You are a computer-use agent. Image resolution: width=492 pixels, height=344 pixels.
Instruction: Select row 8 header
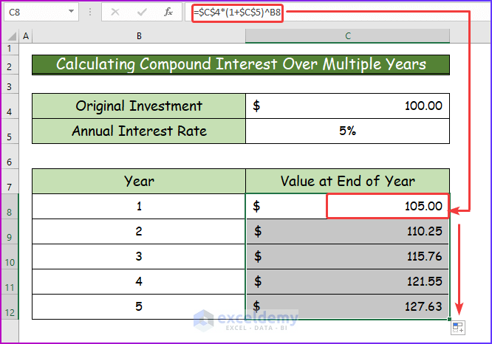click(x=10, y=207)
